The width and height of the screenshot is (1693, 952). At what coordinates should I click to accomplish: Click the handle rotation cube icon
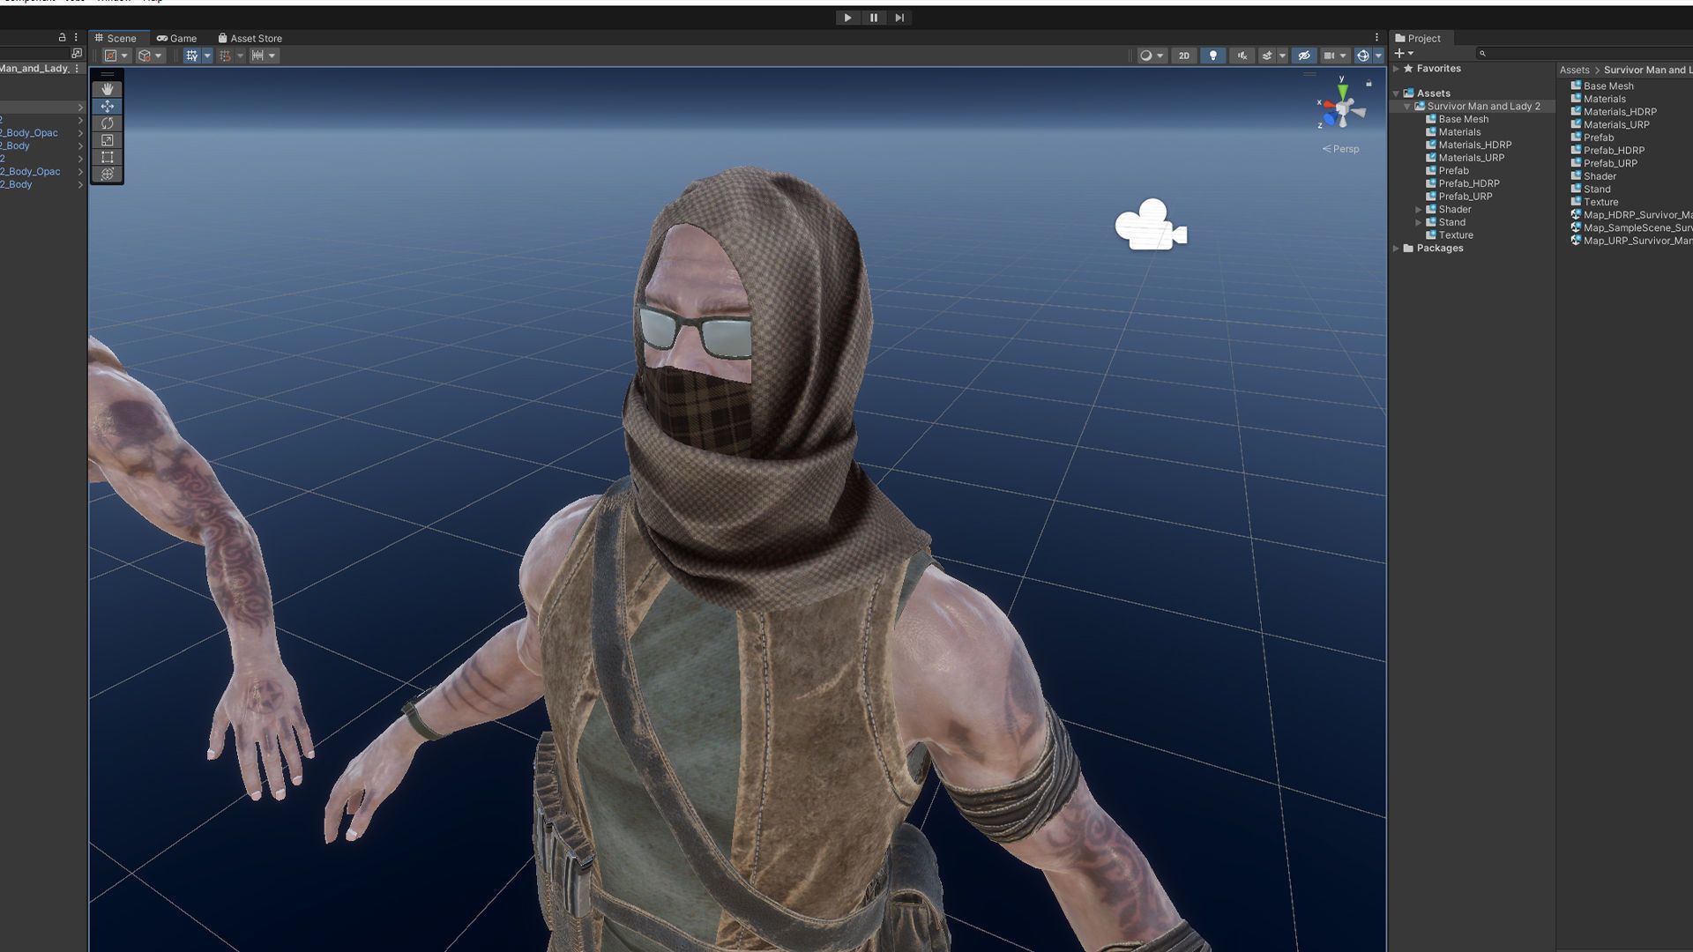pos(145,56)
